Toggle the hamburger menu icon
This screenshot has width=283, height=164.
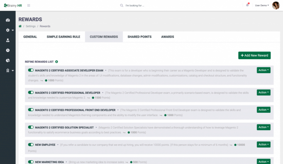point(29,5)
